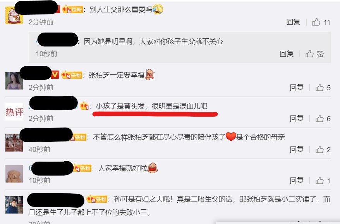Like the 人家幸福就好啦 comment
The width and height of the screenshot is (340, 224).
pos(319,181)
